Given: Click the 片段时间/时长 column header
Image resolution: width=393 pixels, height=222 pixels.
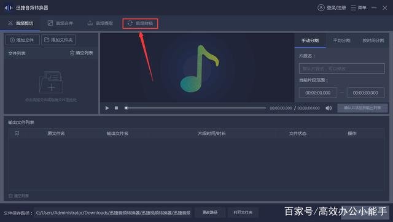Looking at the screenshot, I should [x=212, y=134].
